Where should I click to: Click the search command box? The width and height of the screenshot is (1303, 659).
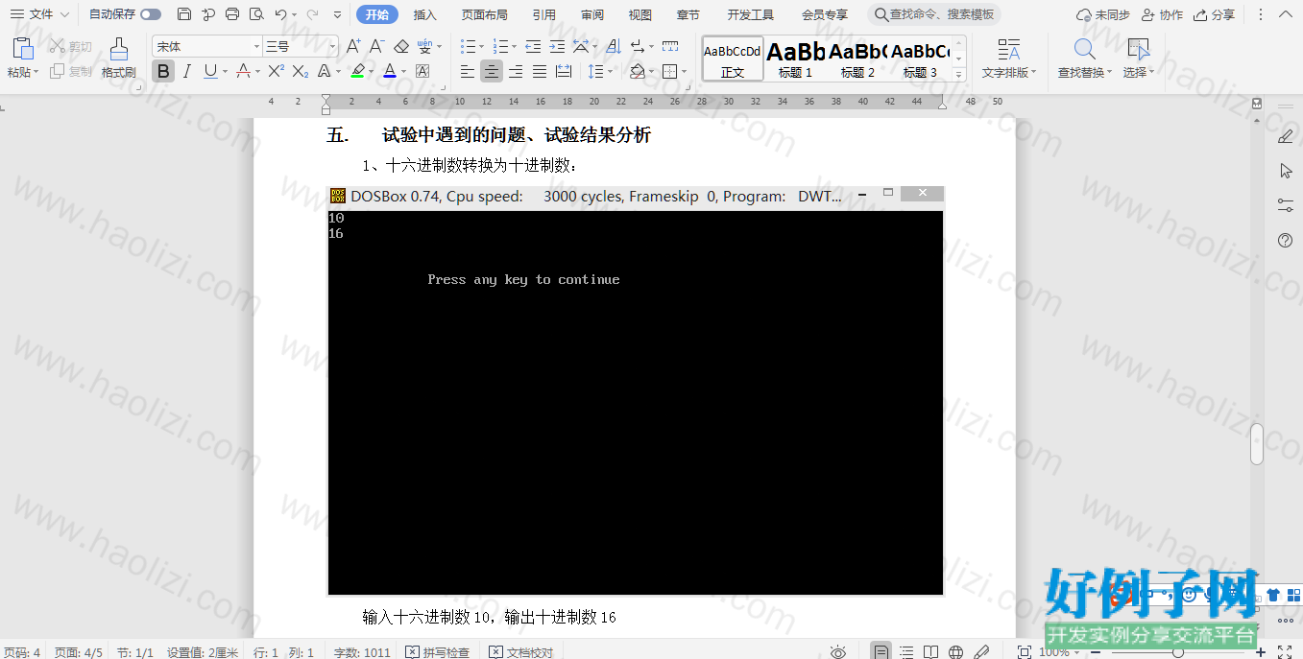(935, 14)
